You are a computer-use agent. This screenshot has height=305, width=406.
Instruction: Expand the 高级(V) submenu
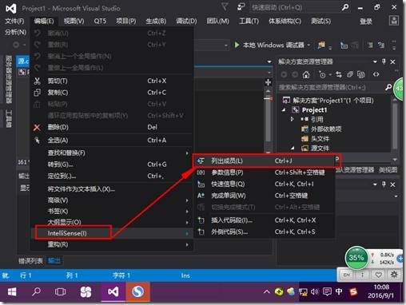click(x=112, y=200)
